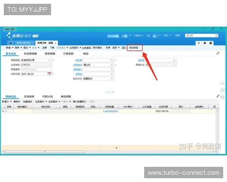227x182 pixels.
Task: Switch to the 其他 tab
Action: click(x=86, y=53)
